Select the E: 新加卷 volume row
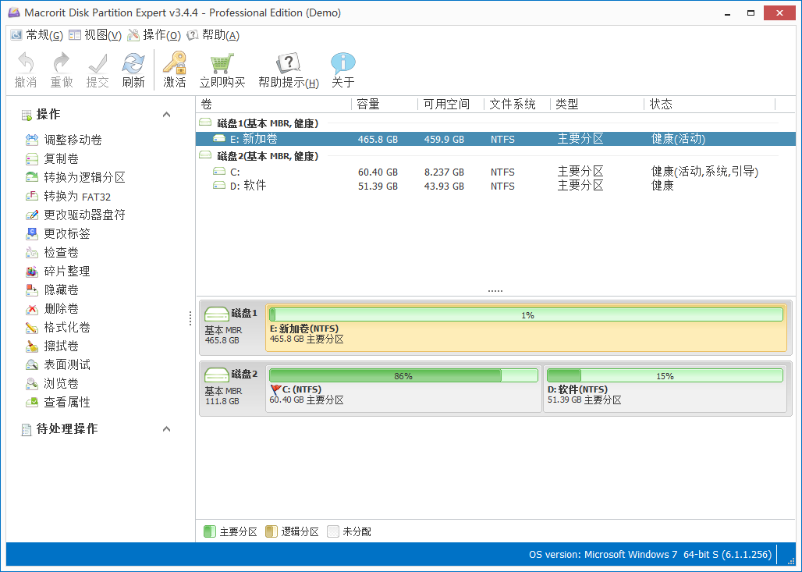Image resolution: width=802 pixels, height=572 pixels. (495, 139)
